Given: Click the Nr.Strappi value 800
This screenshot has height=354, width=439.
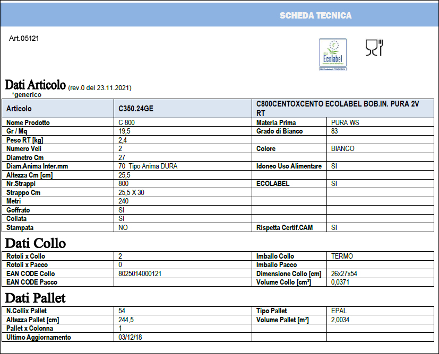Looking at the screenshot, I should tap(124, 183).
